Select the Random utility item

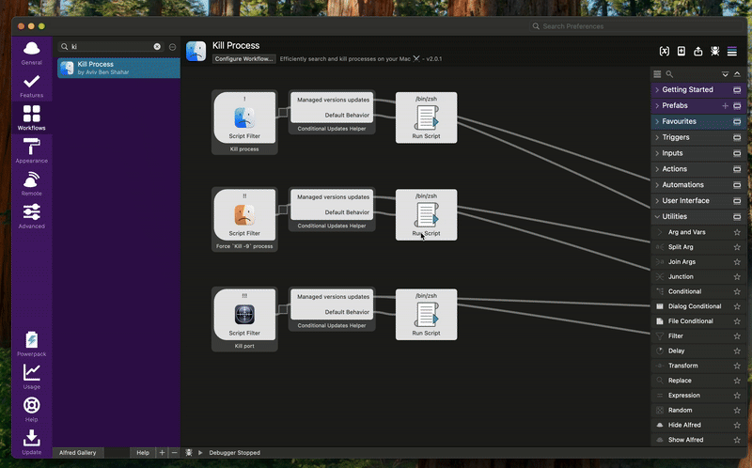[698, 410]
